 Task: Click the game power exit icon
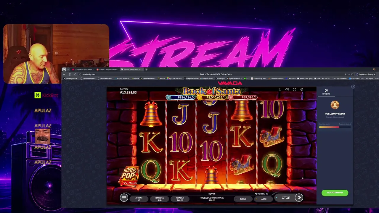point(302,89)
